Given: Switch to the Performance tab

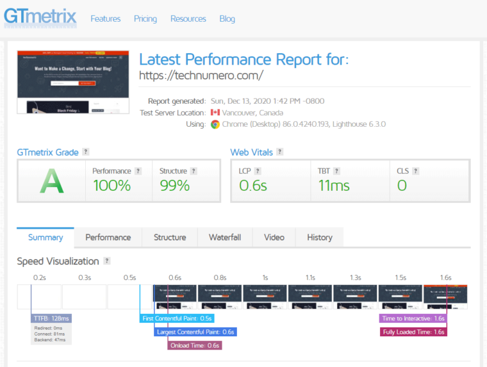Looking at the screenshot, I should click(108, 238).
